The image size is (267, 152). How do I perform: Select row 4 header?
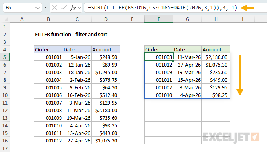click(x=5, y=49)
